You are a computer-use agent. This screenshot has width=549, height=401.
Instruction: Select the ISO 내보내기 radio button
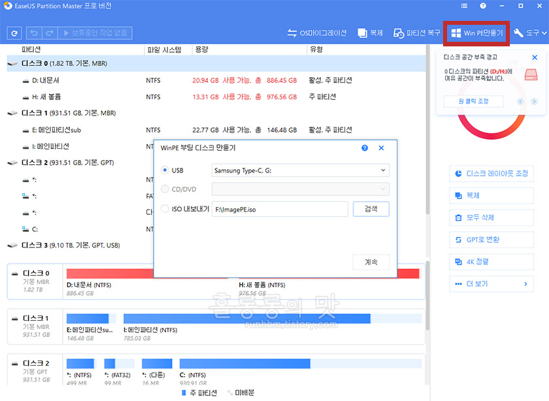(165, 209)
